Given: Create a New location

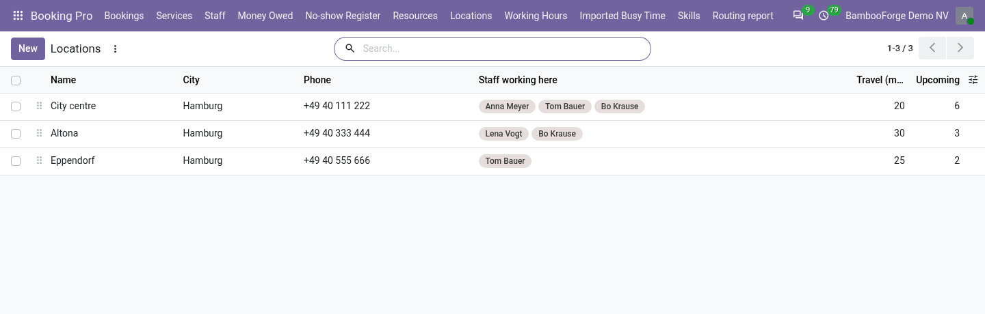Looking at the screenshot, I should pyautogui.click(x=28, y=48).
